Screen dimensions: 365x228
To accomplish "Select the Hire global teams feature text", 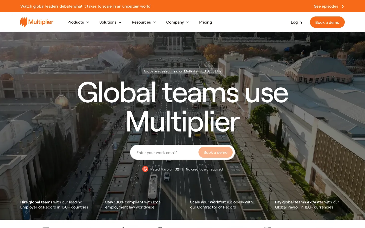I will (54, 205).
